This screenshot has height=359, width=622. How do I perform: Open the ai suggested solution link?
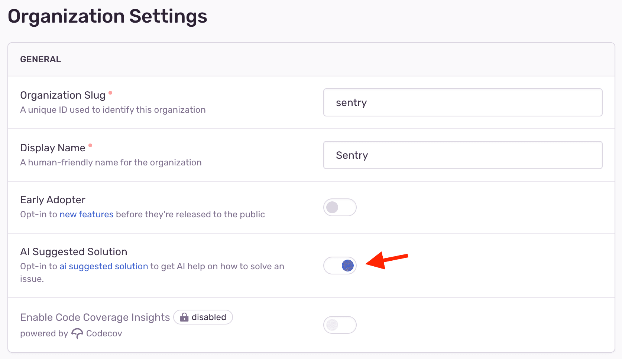pyautogui.click(x=104, y=266)
